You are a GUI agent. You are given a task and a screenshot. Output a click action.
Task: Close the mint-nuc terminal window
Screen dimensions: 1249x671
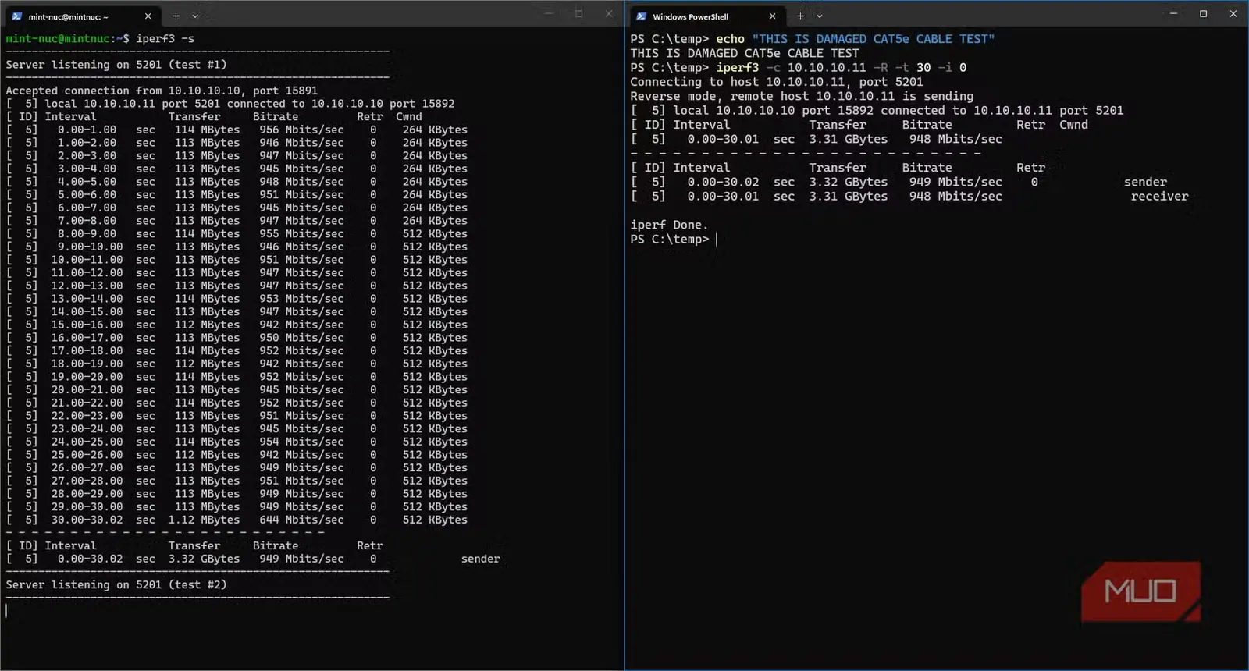pyautogui.click(x=609, y=13)
